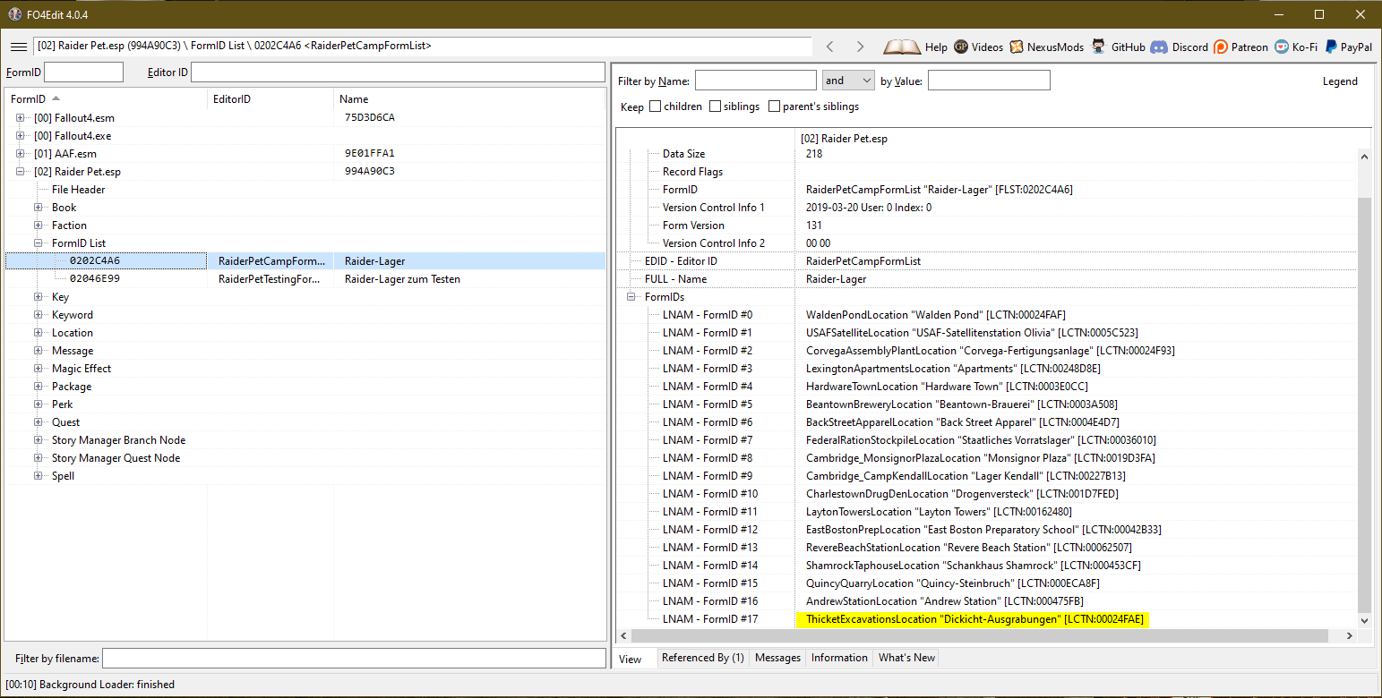
Task: Collapse the FormID List group
Action: pyautogui.click(x=39, y=243)
